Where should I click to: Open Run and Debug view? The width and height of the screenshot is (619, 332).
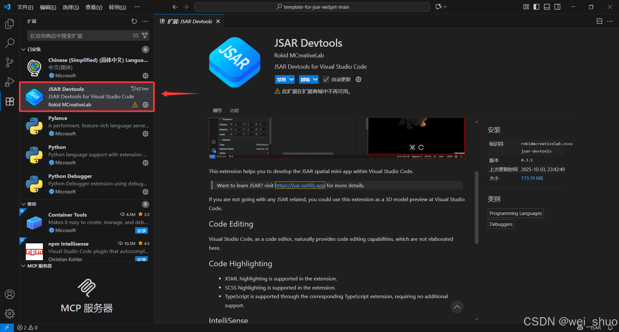pyautogui.click(x=10, y=82)
